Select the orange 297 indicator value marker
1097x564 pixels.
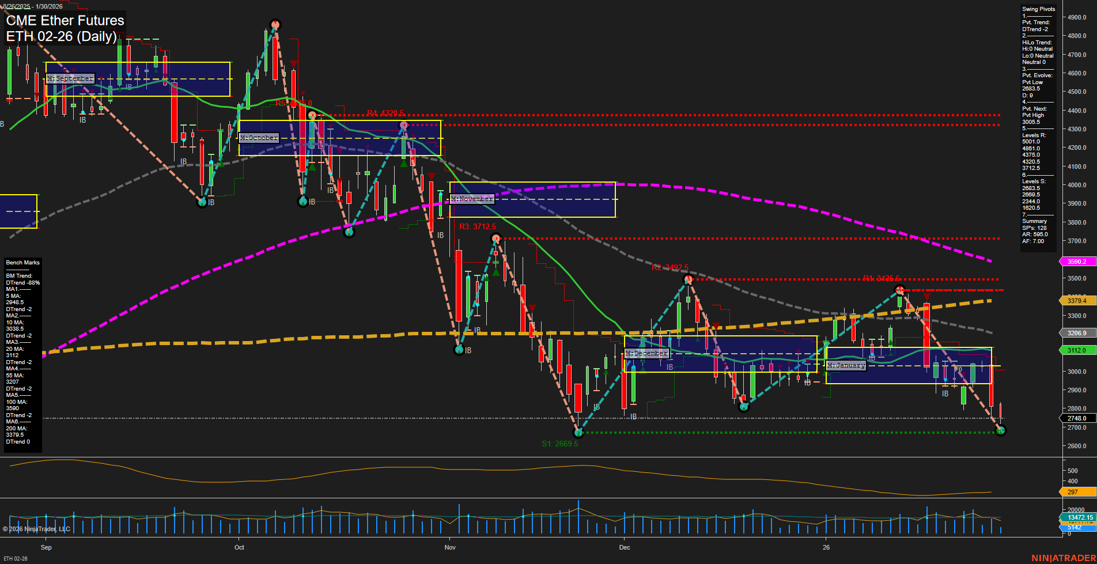click(1077, 492)
